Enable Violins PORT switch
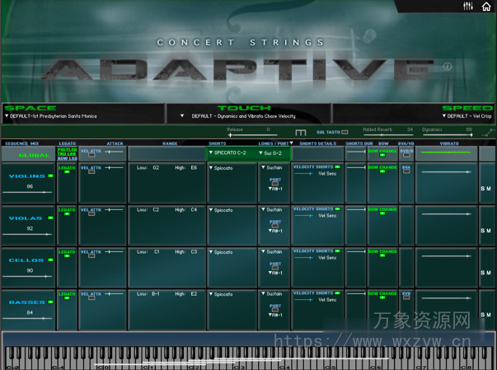497x370 pixels. coord(275,184)
